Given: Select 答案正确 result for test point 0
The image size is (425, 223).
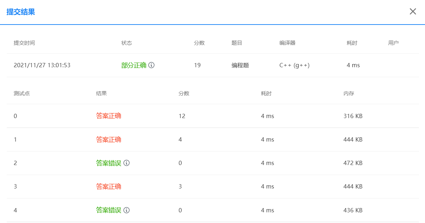Looking at the screenshot, I should [108, 116].
